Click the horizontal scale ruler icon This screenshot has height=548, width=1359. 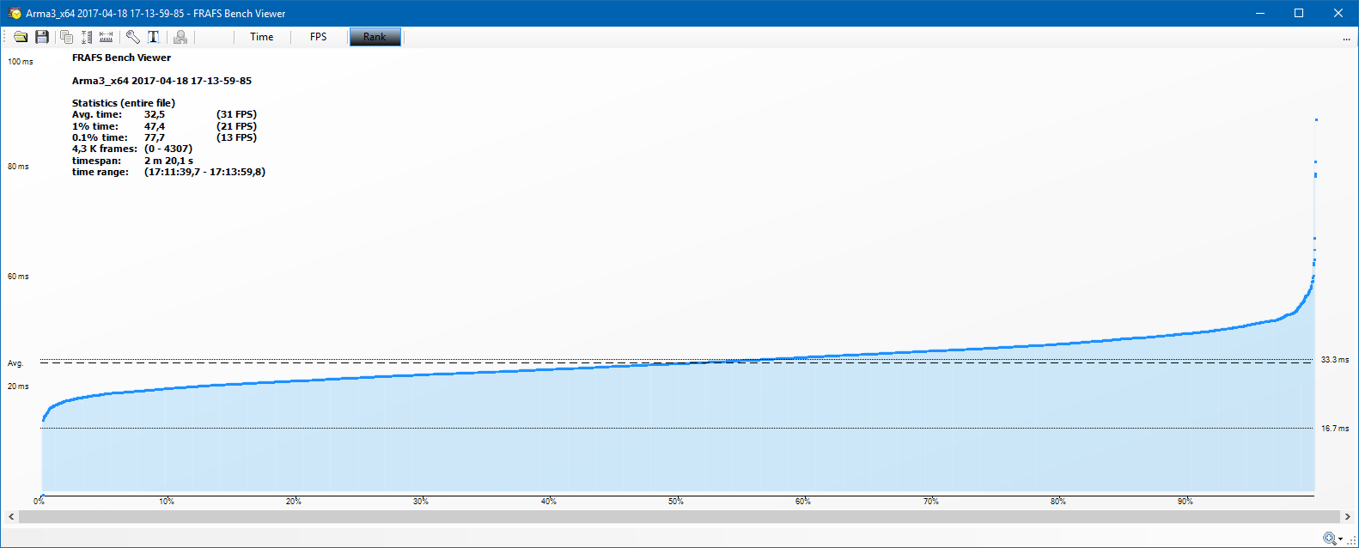click(107, 37)
